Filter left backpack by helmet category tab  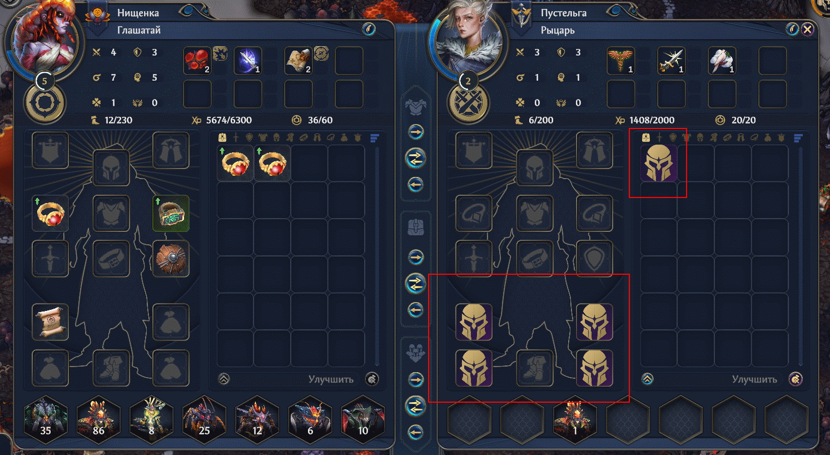276,137
